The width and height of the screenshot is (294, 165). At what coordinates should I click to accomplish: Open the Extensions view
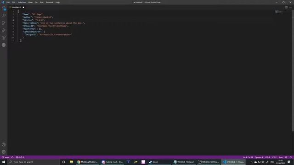[4, 38]
